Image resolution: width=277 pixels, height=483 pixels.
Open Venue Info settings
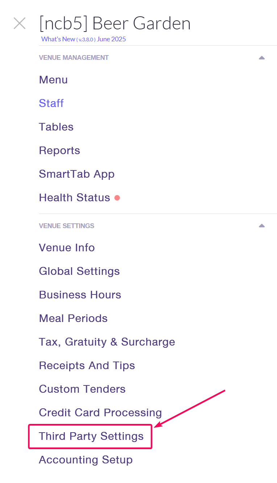(x=67, y=248)
